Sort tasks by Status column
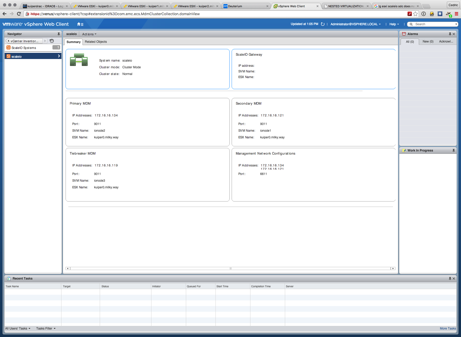 point(125,286)
